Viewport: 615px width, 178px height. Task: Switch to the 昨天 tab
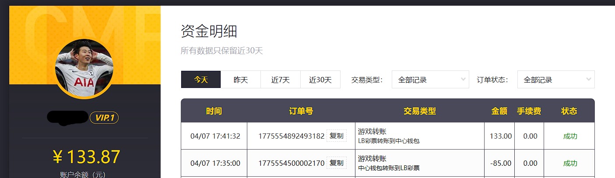coord(241,80)
